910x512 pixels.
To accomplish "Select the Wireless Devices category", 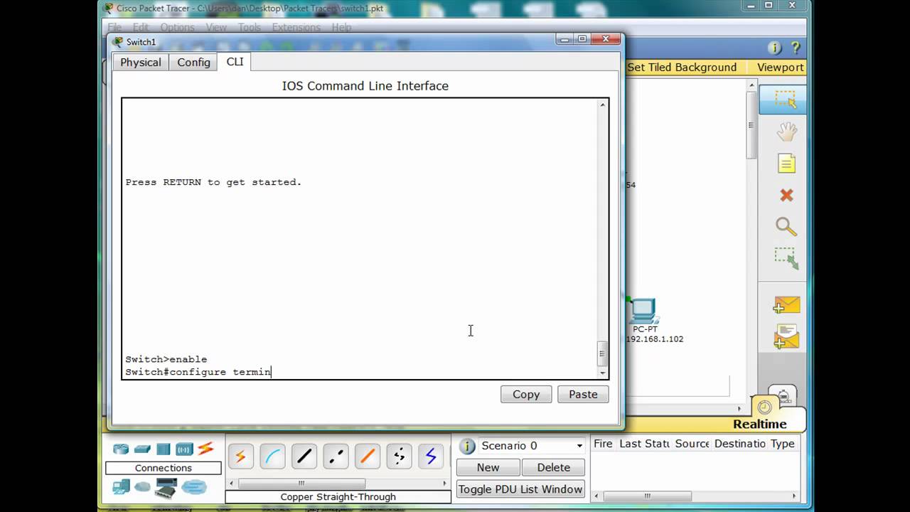I will (184, 449).
